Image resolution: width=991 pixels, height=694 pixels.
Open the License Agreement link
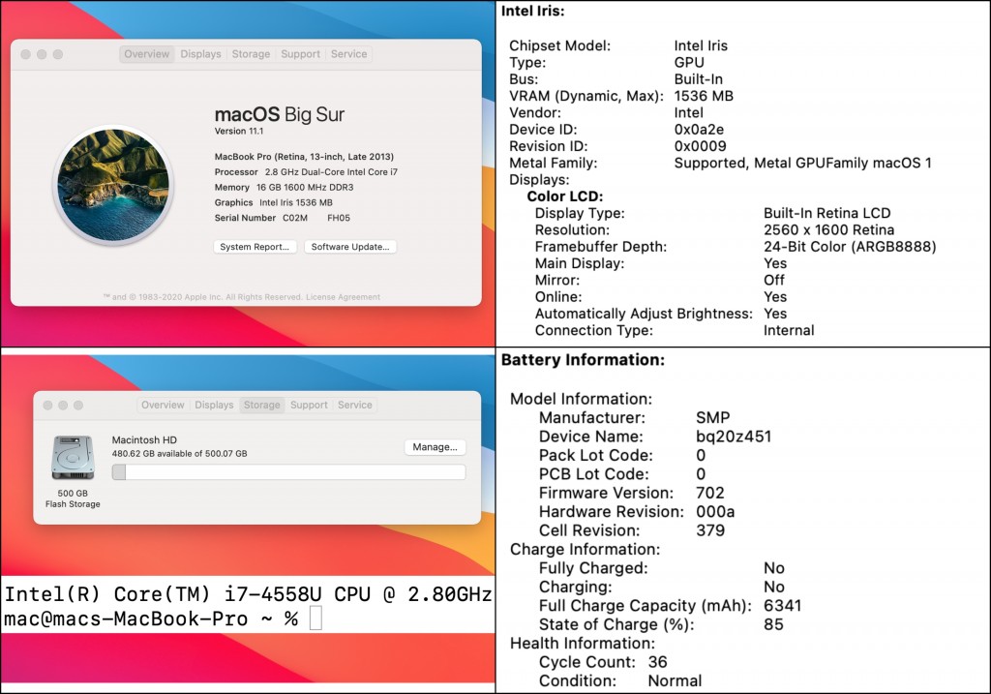click(x=344, y=297)
